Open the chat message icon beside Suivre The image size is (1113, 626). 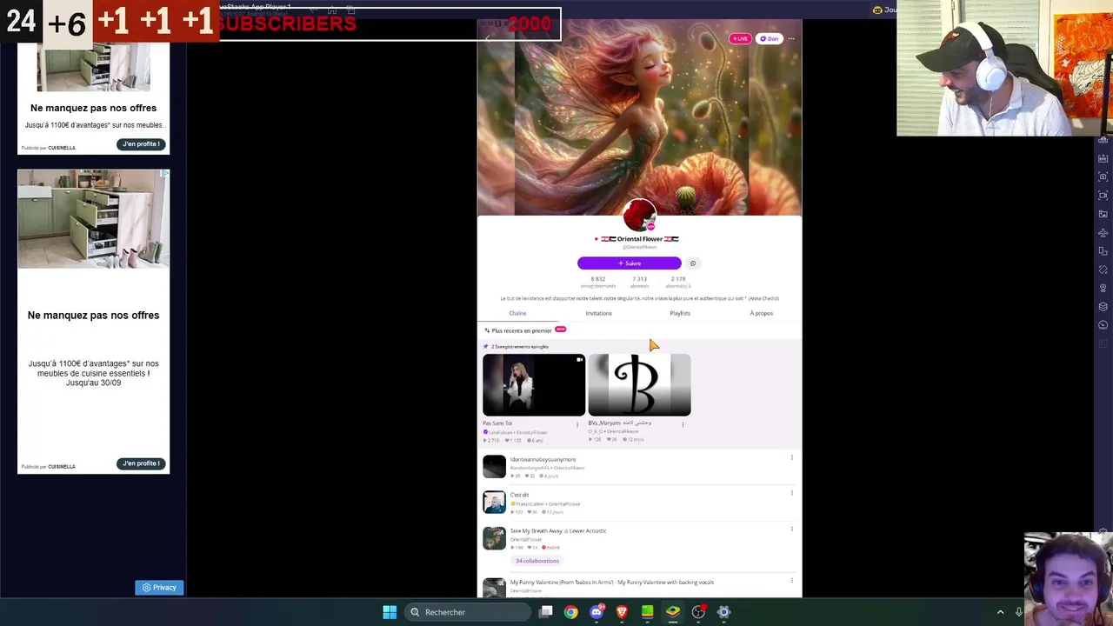click(x=693, y=263)
